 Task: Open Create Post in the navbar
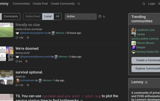(x=40, y=4)
